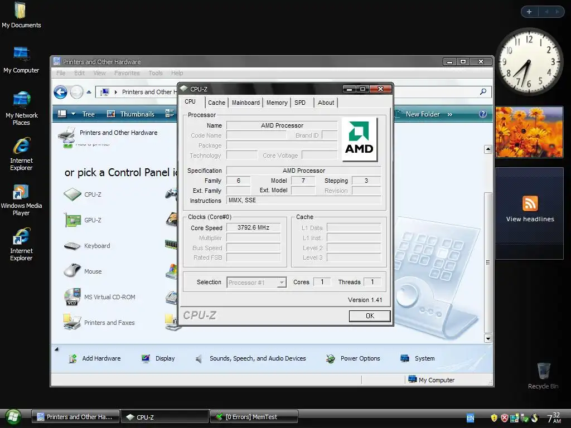Switch to the Memory tab in CPU-Z
The width and height of the screenshot is (571, 428).
pos(277,103)
